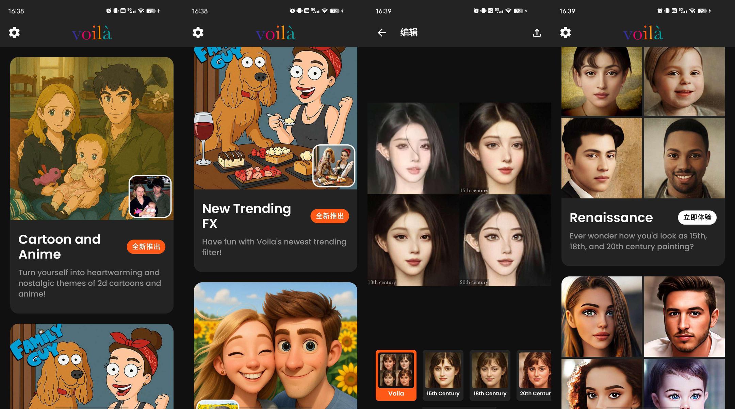
Task: Open settings gear in first screen
Action: pos(14,33)
